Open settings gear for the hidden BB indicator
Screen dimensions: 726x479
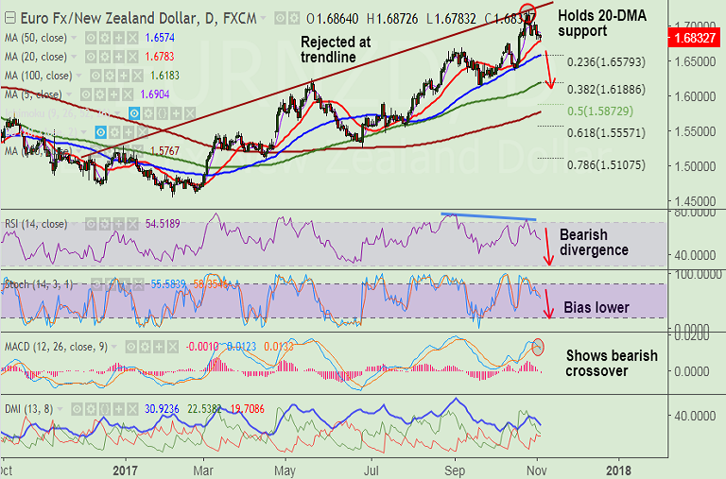click(x=114, y=132)
